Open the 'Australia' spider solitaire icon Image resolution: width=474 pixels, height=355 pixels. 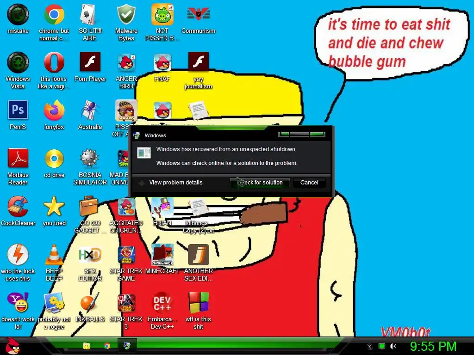90,110
